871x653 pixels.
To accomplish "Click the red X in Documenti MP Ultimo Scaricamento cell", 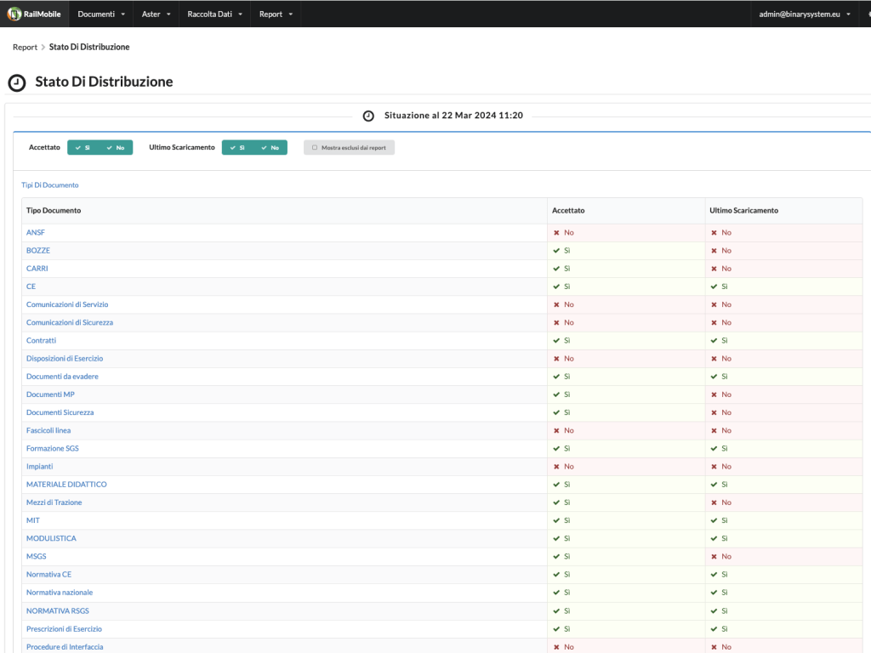I will [x=714, y=395].
